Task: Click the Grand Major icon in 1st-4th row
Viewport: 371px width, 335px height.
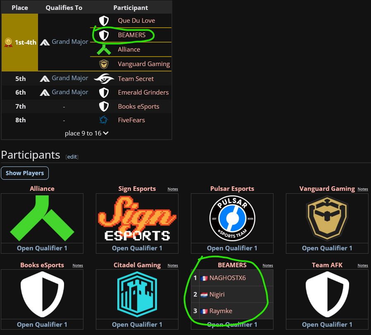Action: pyautogui.click(x=45, y=43)
